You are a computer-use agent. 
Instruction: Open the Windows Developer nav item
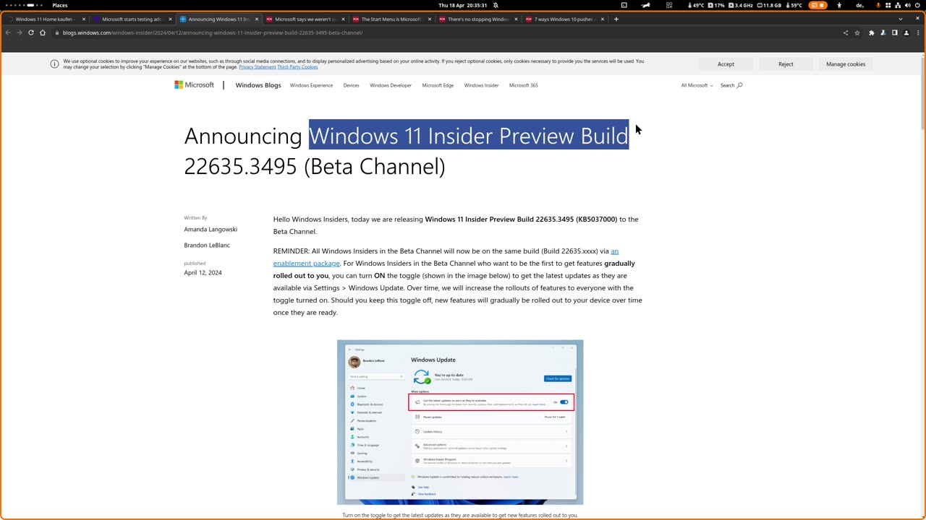391,85
